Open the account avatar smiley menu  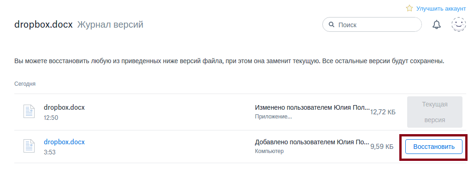coord(459,24)
